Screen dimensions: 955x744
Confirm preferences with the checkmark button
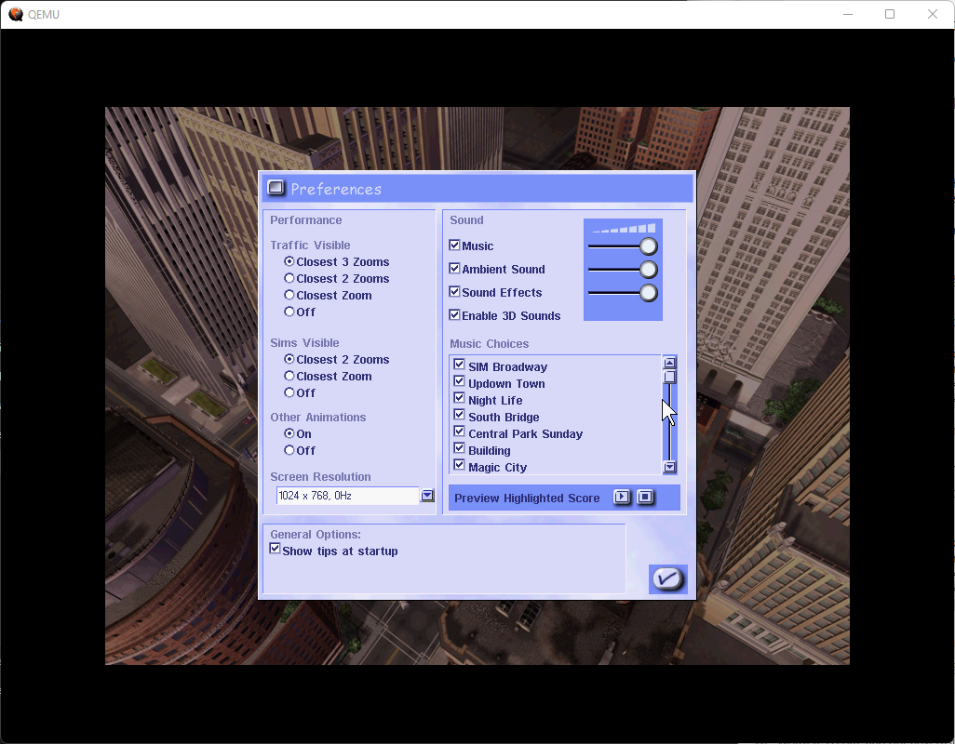pyautogui.click(x=667, y=578)
